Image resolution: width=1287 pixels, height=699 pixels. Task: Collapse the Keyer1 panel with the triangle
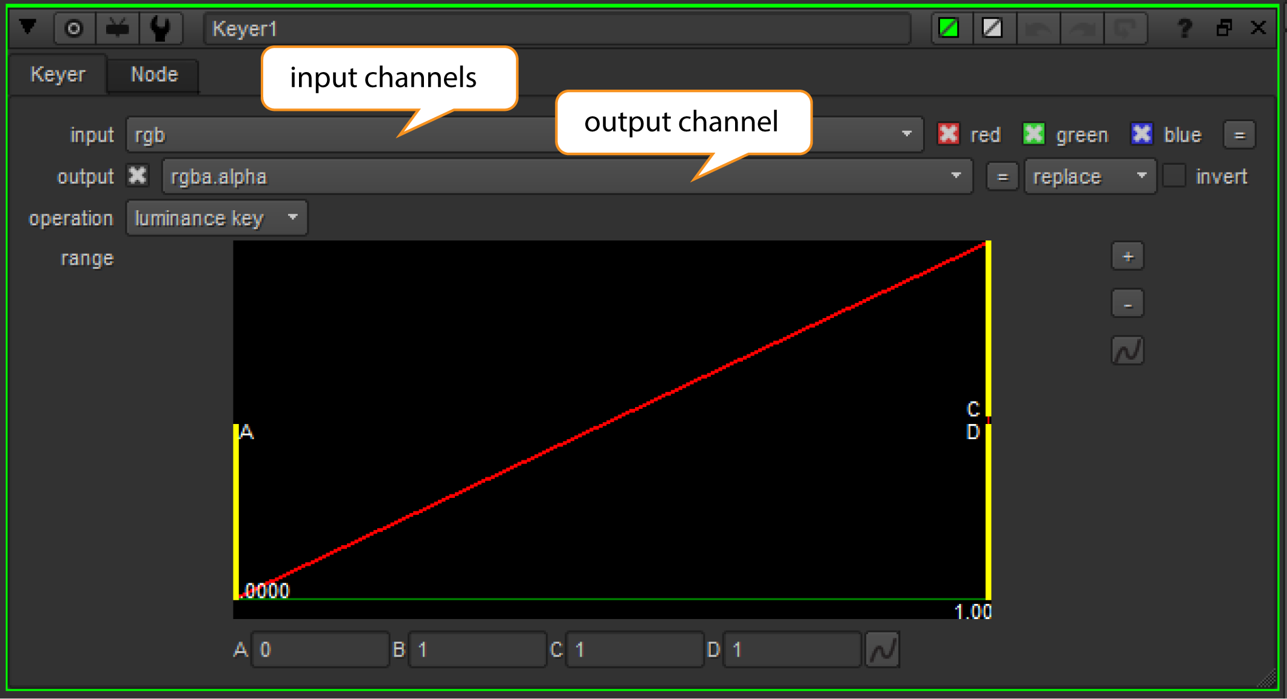point(28,27)
